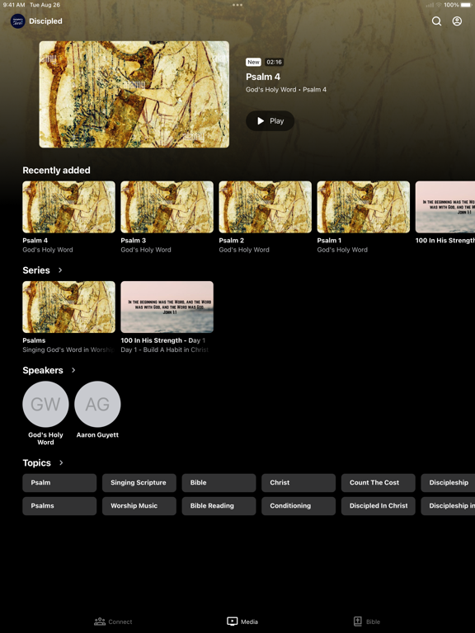
Task: Select the Discipleship topic chip
Action: pos(448,483)
